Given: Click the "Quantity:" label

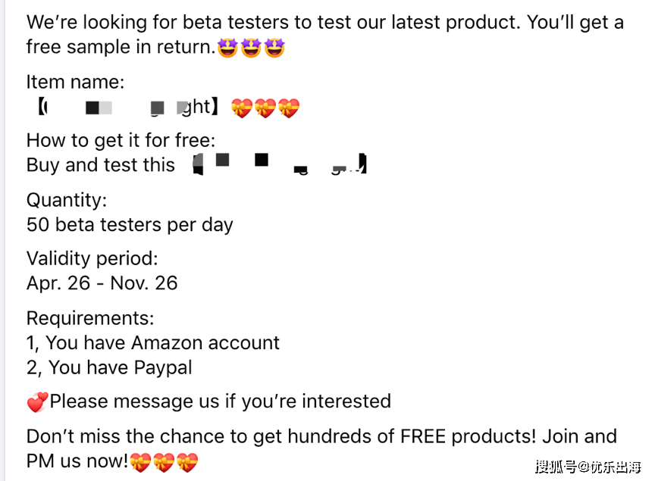Looking at the screenshot, I should pyautogui.click(x=67, y=200).
